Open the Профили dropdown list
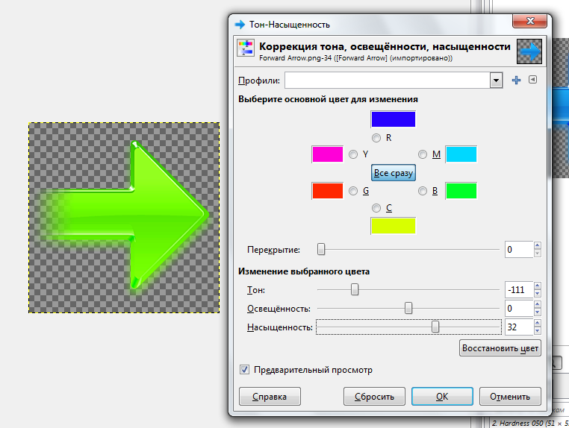Image resolution: width=569 pixels, height=428 pixels. coord(496,81)
